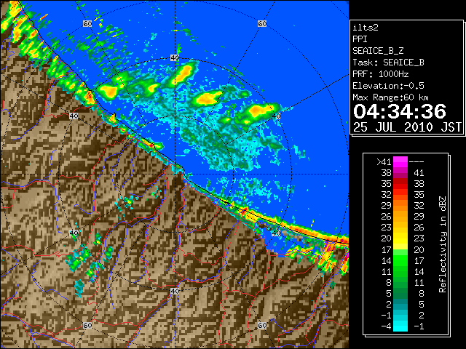Click the timestamp '04:34:36'
This screenshot has width=466, height=349.
coord(400,111)
